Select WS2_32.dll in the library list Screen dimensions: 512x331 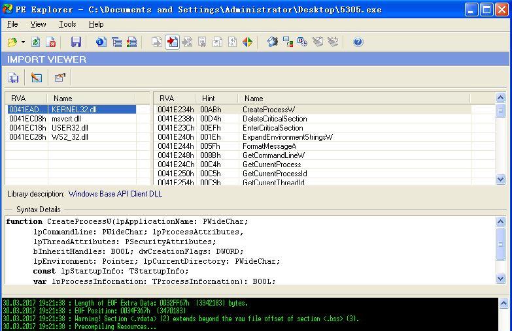pyautogui.click(x=72, y=137)
